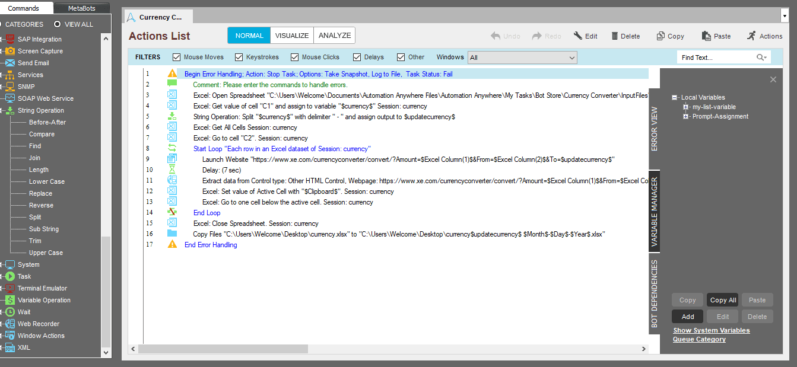797x367 pixels.
Task: Click the Find Text magnifier icon
Action: click(x=761, y=58)
